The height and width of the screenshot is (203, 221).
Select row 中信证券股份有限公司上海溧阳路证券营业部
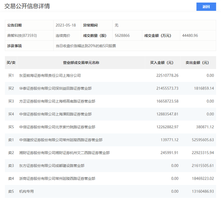pyautogui.click(x=110, y=114)
